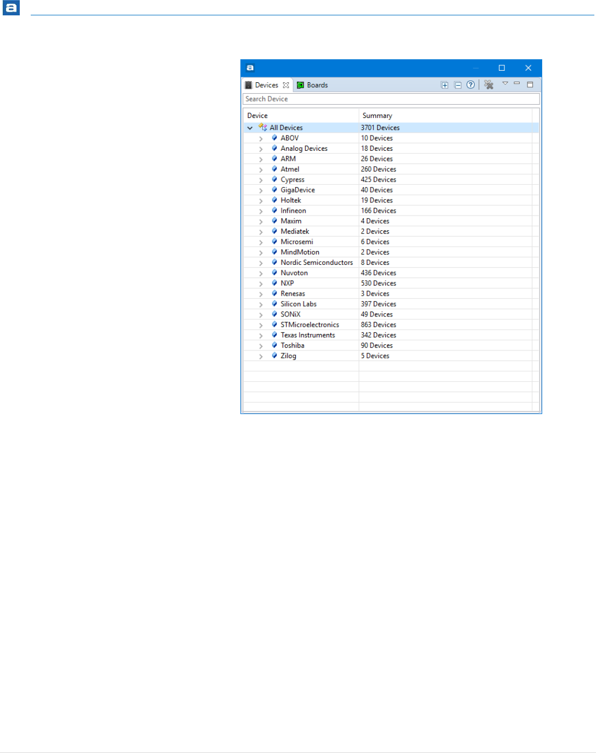The height and width of the screenshot is (753, 596).
Task: Click the app logo in the title bar
Action: pyautogui.click(x=250, y=68)
